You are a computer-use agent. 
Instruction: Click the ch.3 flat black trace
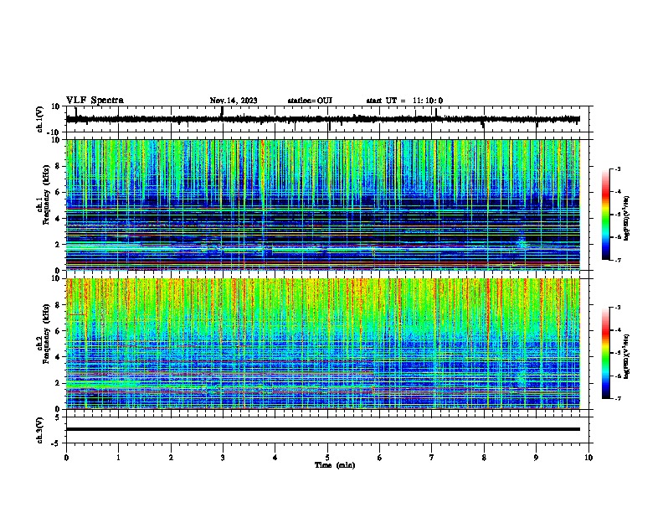click(x=322, y=429)
